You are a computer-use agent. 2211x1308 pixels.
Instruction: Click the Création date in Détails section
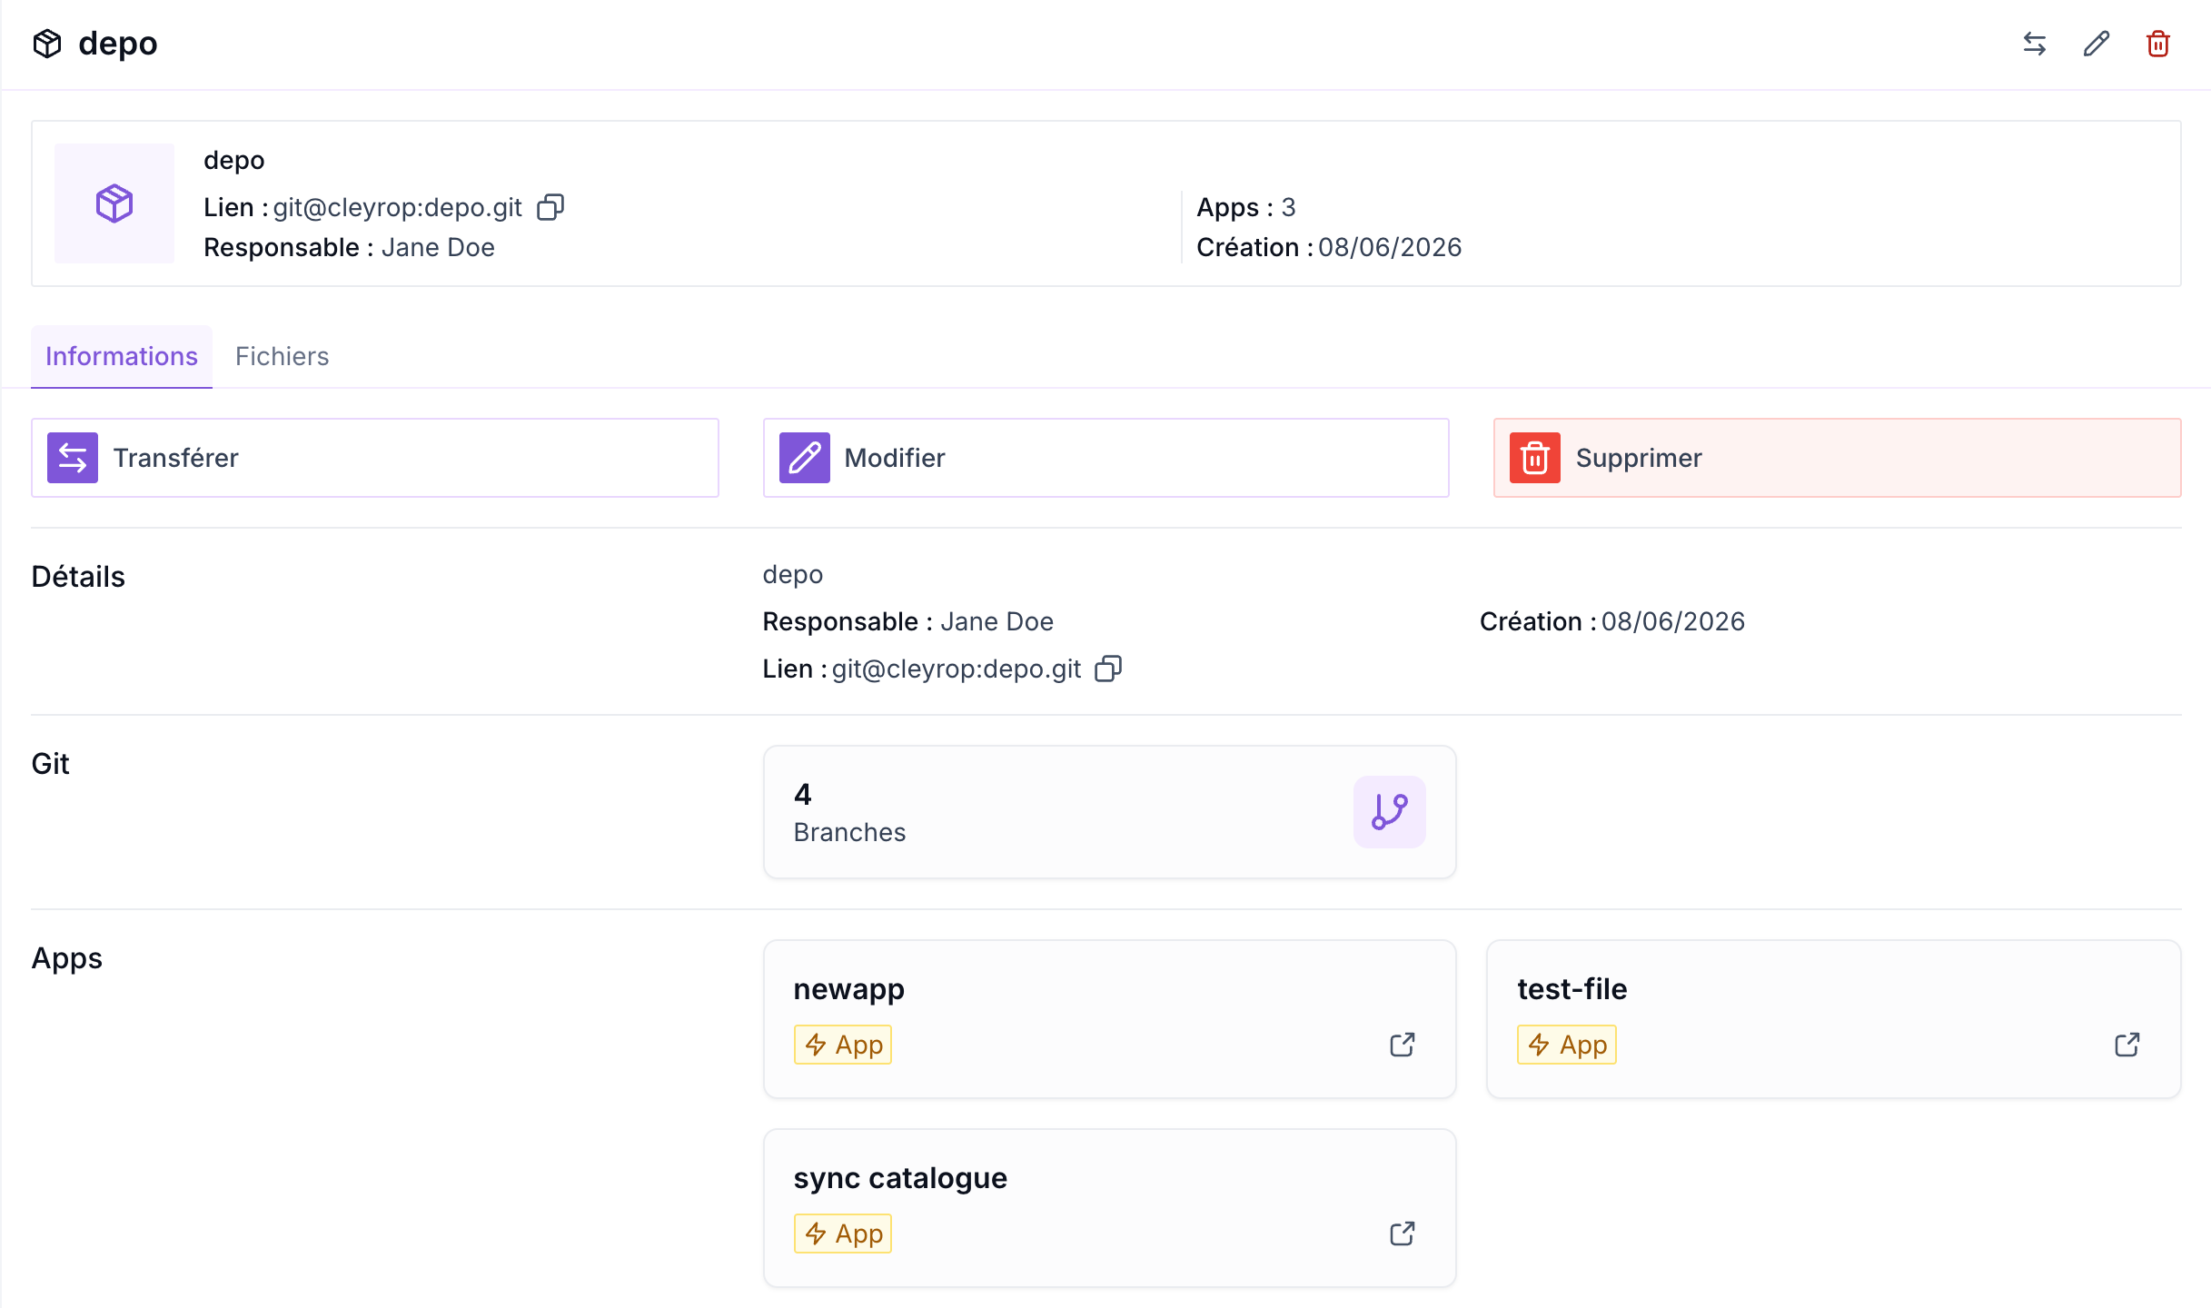pos(1612,621)
